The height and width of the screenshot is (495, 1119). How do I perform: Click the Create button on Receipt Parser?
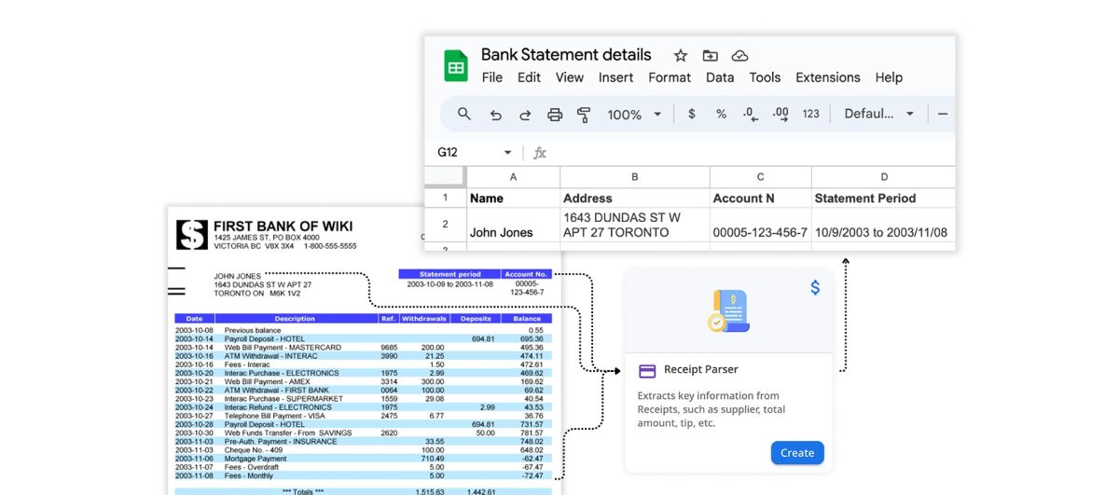(797, 453)
